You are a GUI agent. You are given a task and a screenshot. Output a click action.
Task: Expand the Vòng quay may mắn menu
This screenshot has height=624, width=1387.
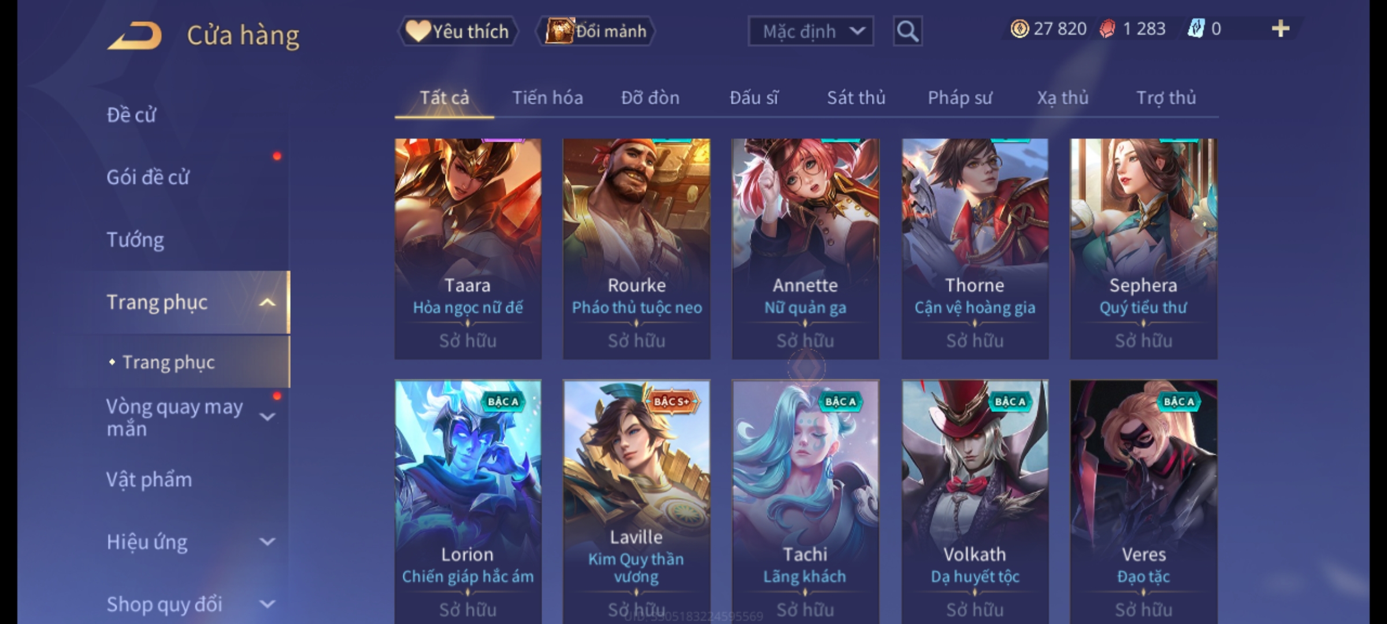pos(268,417)
